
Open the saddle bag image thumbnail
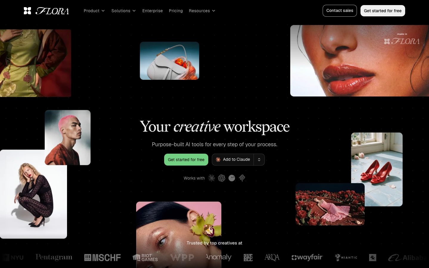click(x=170, y=61)
